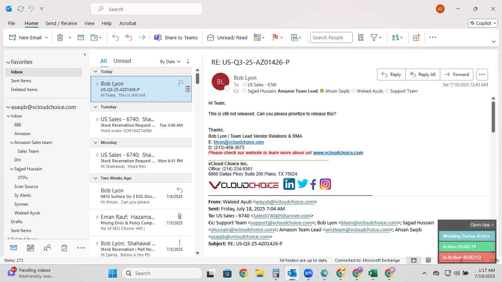Click the Forward button in the reading pane
502x282 pixels.
[457, 75]
